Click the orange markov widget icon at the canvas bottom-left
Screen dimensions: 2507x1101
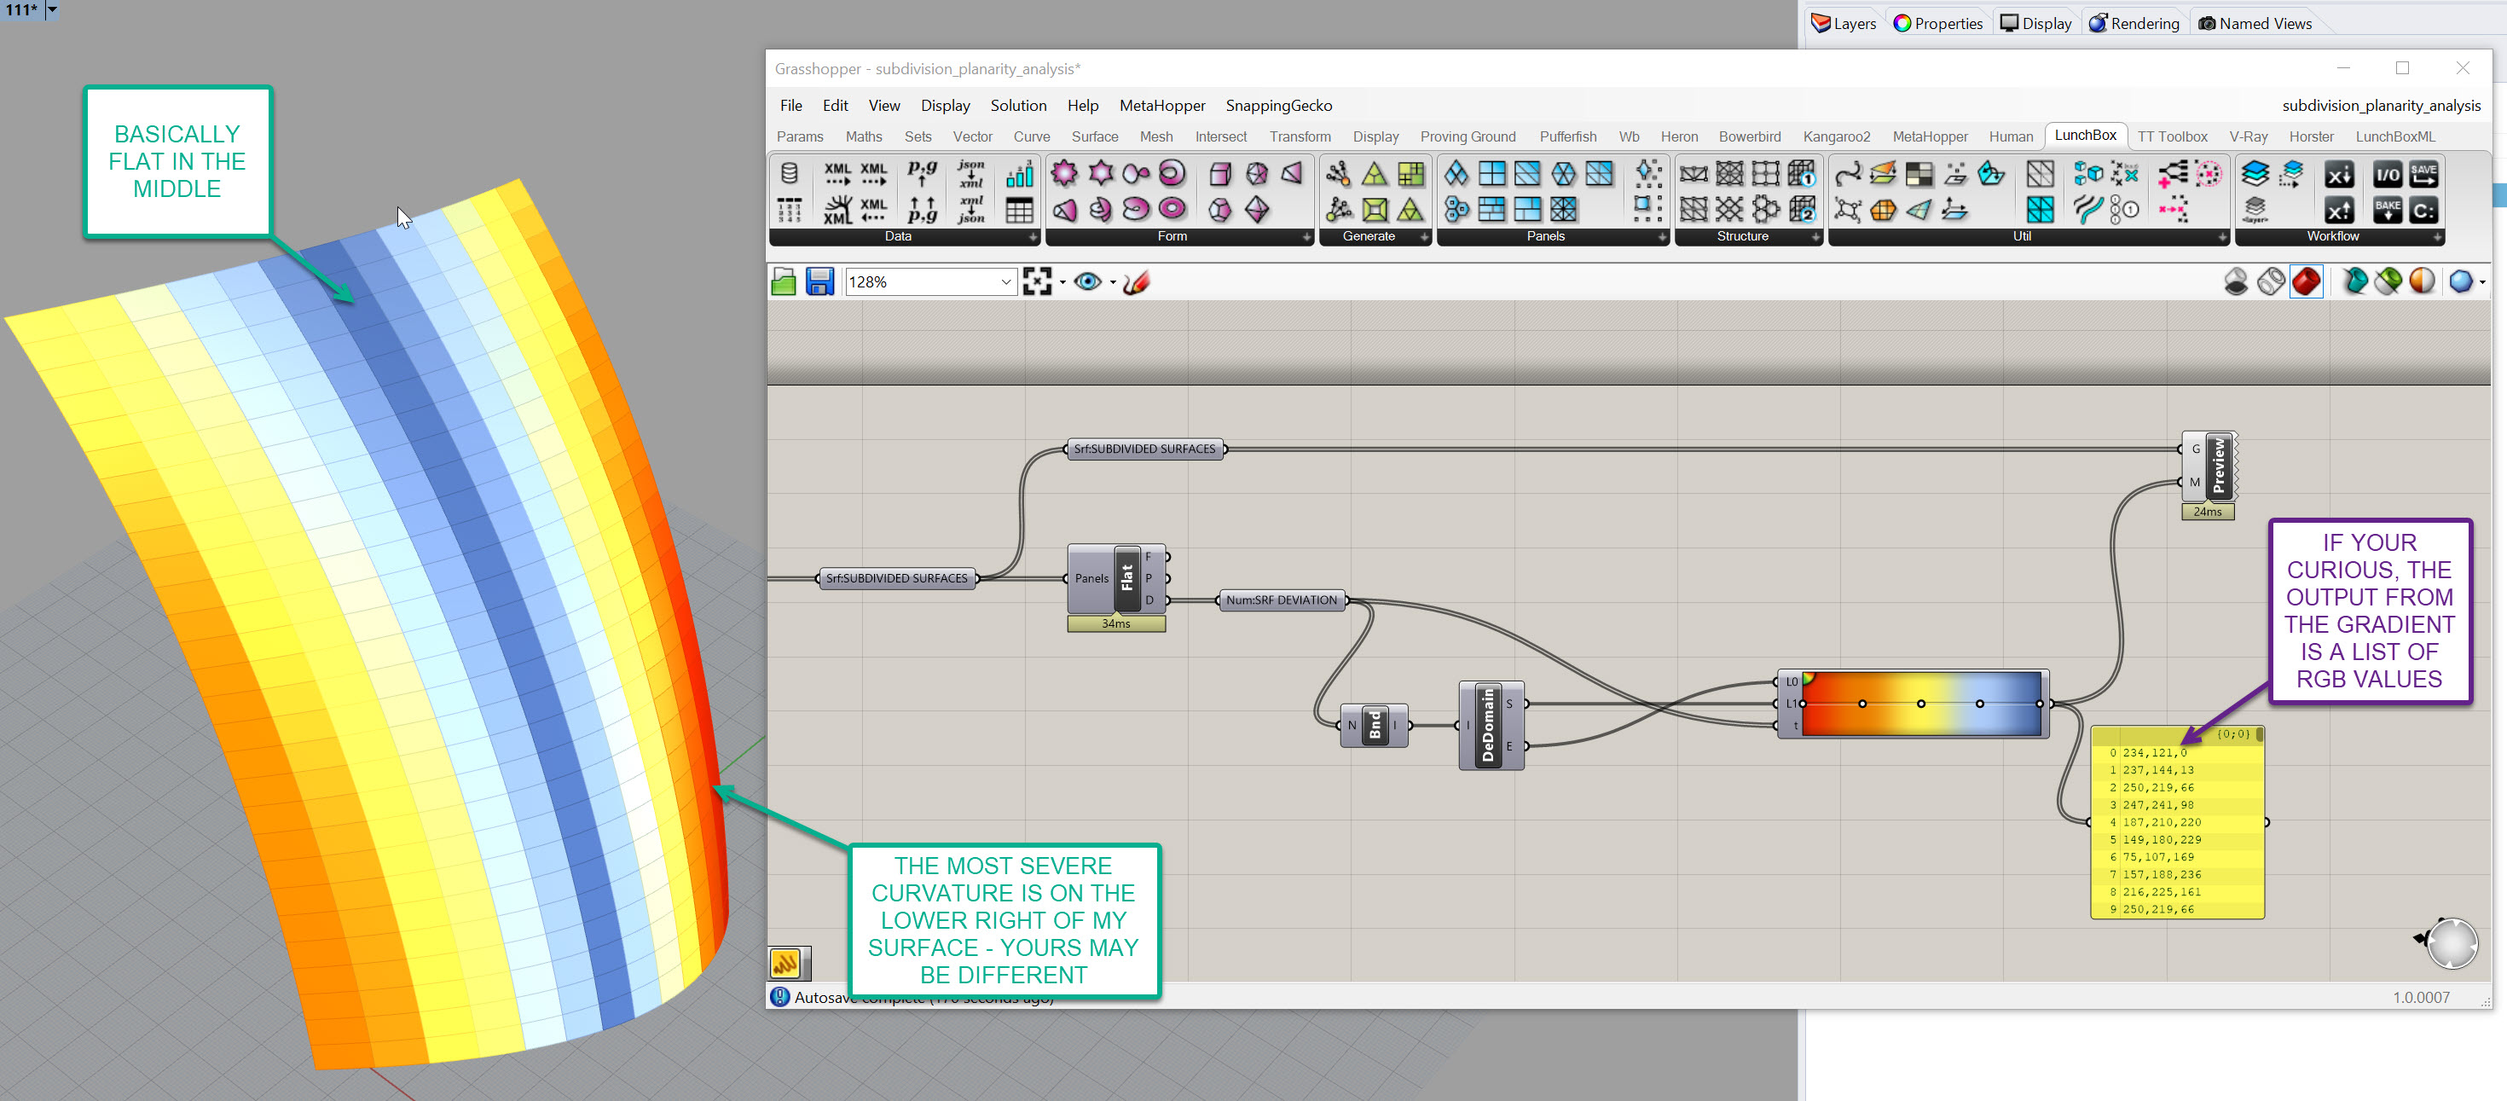(785, 963)
